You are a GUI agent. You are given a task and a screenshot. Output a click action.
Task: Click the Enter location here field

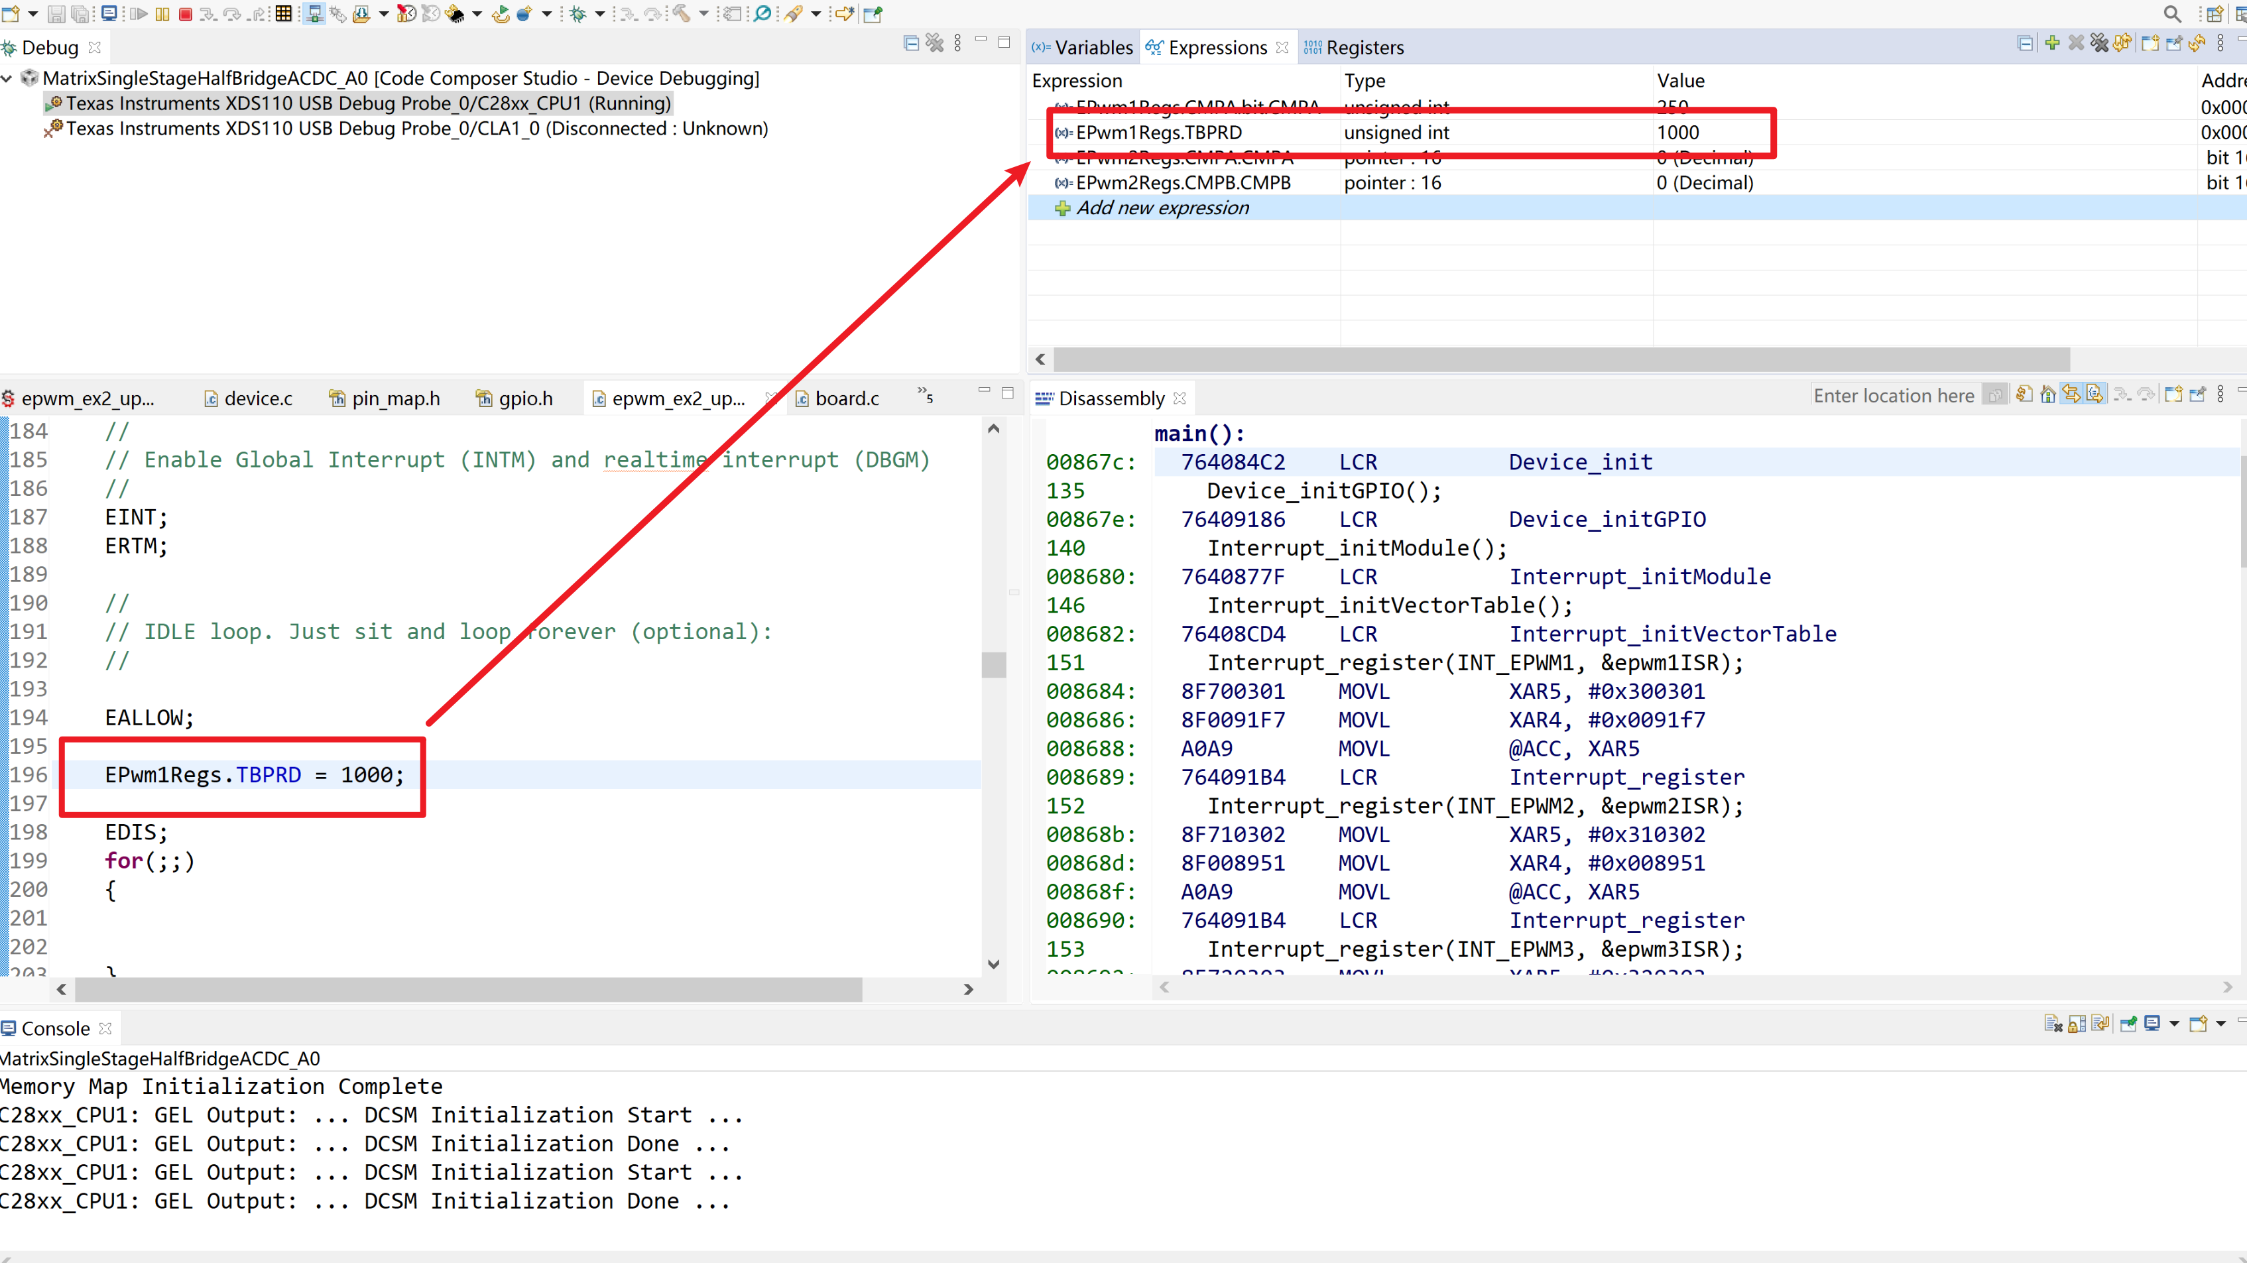1894,396
